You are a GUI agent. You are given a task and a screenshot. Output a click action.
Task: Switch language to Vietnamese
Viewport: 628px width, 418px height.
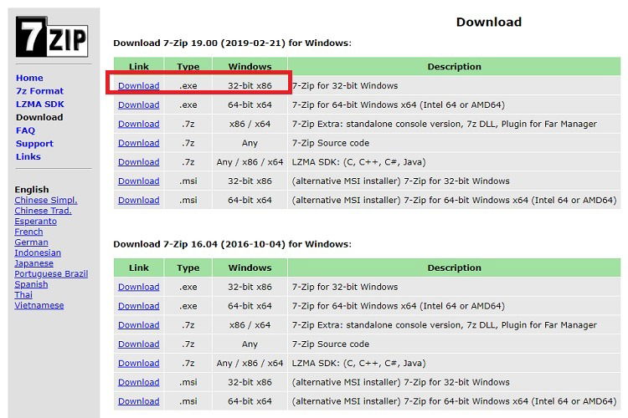39,306
